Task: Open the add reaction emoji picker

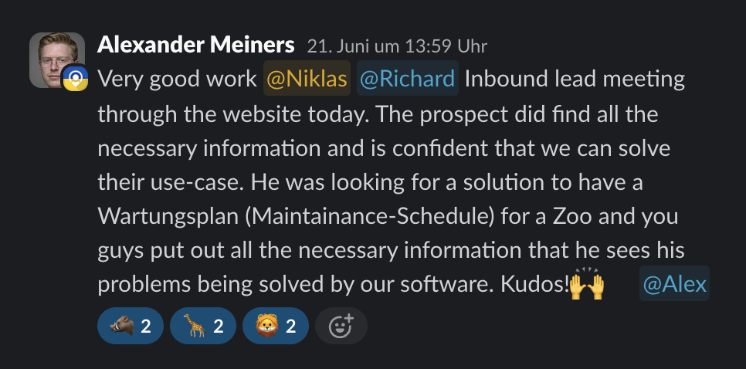Action: pos(341,327)
